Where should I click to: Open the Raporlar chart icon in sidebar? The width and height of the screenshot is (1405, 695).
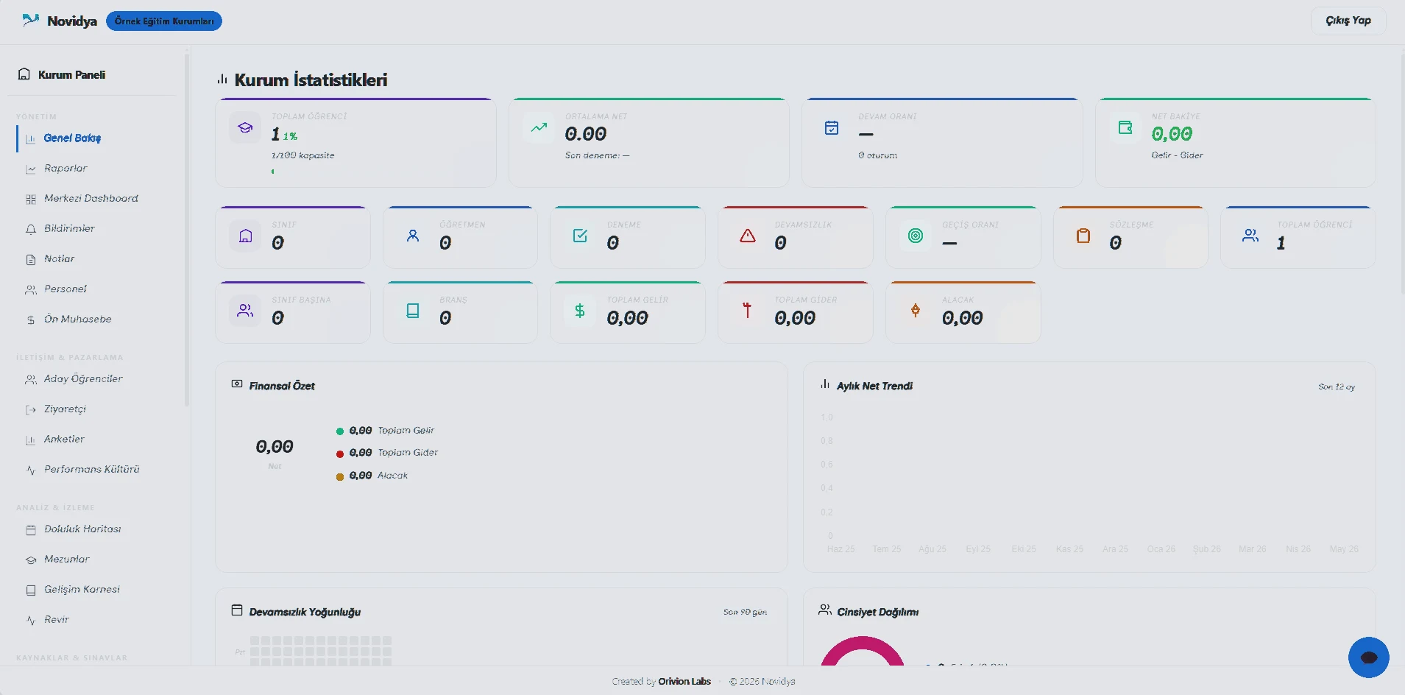[31, 169]
